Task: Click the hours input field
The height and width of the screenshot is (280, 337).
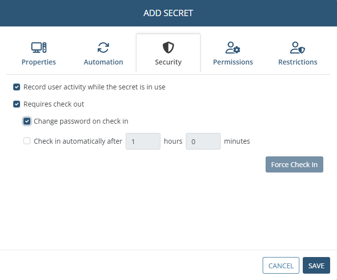Action: pyautogui.click(x=143, y=141)
